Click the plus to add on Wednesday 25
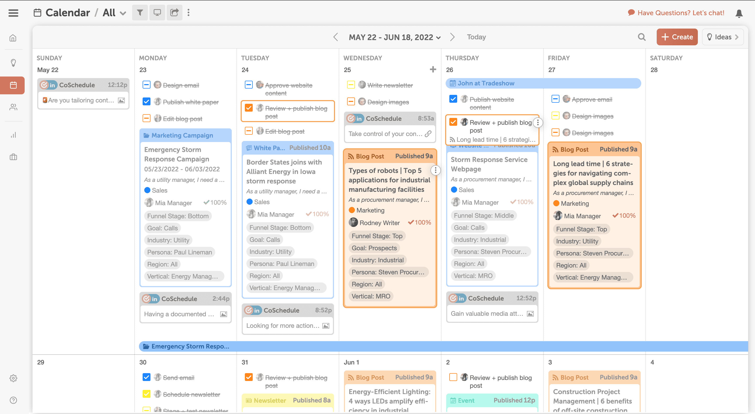Viewport: 755px width, 414px height. pos(433,69)
